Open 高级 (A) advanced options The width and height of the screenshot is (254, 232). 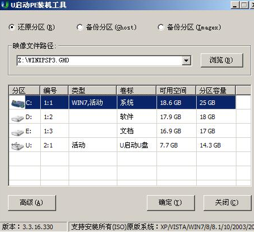tap(32, 203)
